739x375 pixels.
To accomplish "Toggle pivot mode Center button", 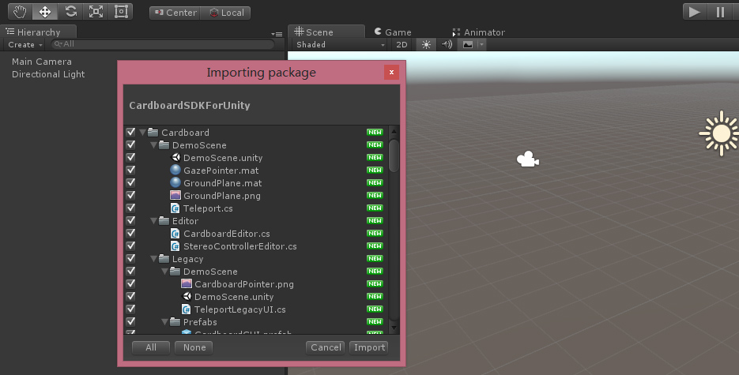I will [x=175, y=13].
